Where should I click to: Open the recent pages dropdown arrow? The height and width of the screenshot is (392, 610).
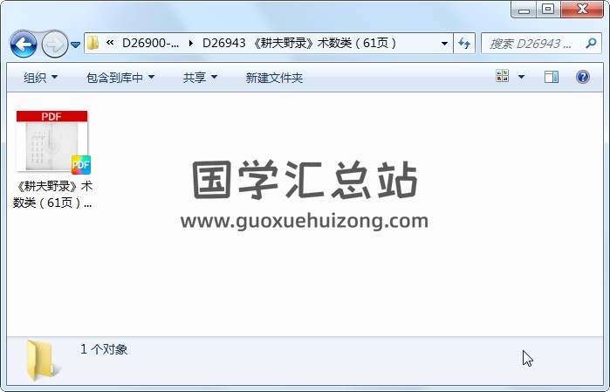(x=75, y=45)
